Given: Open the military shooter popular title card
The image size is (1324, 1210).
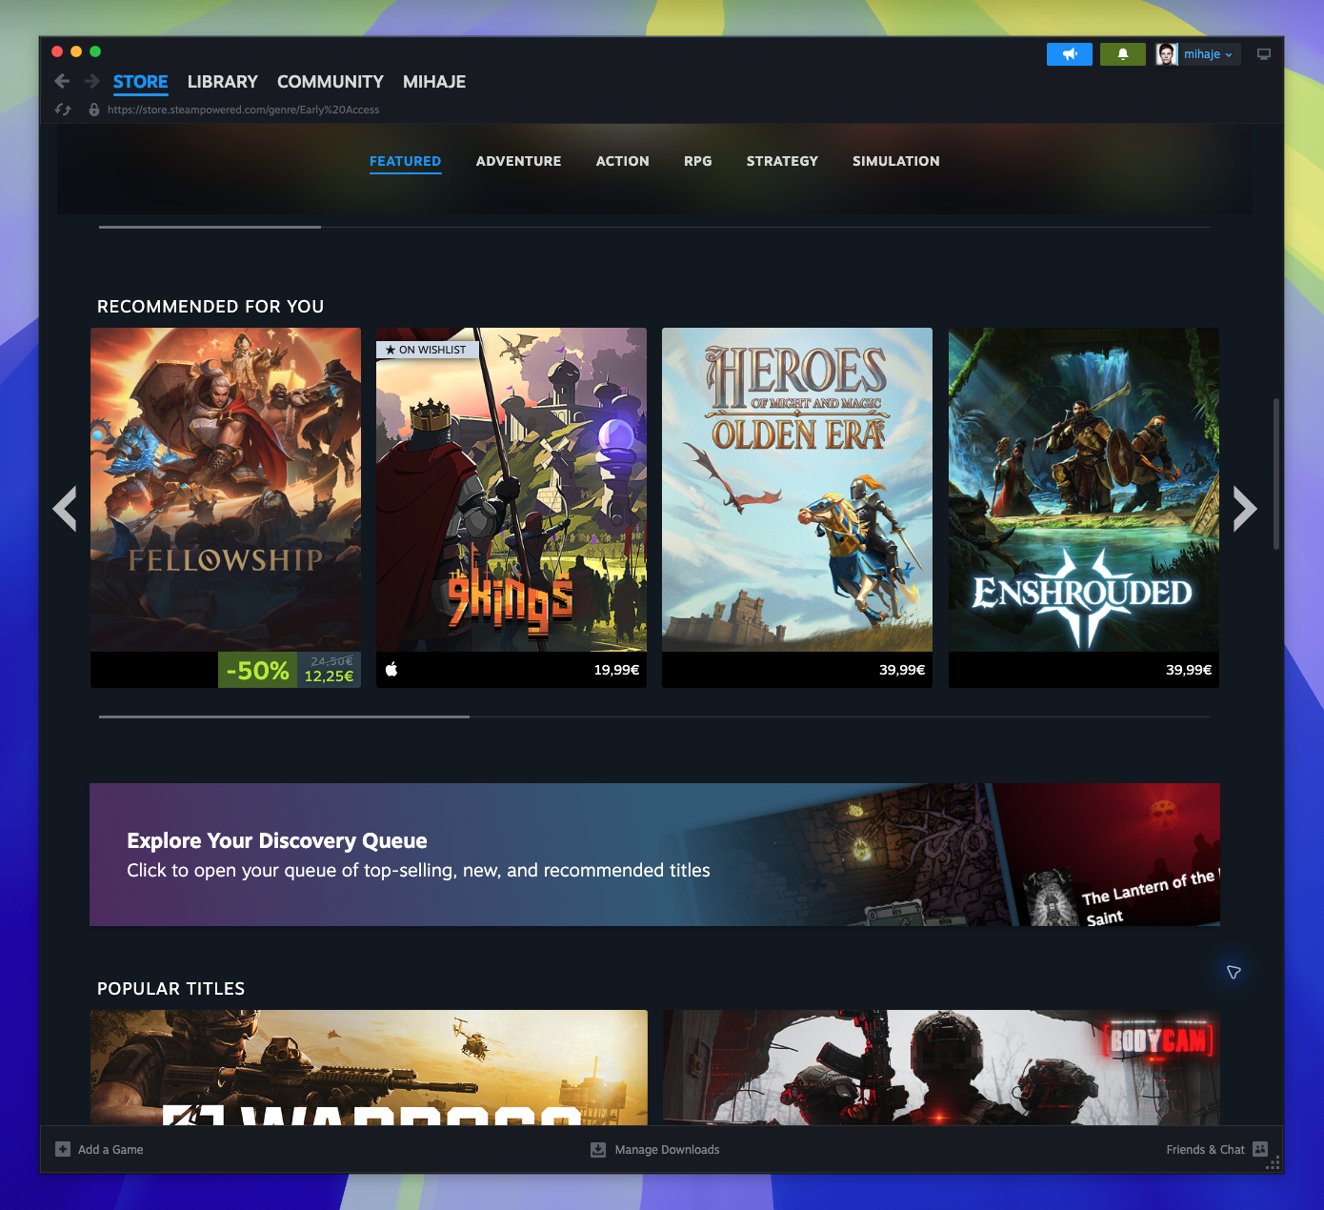Looking at the screenshot, I should [369, 1067].
